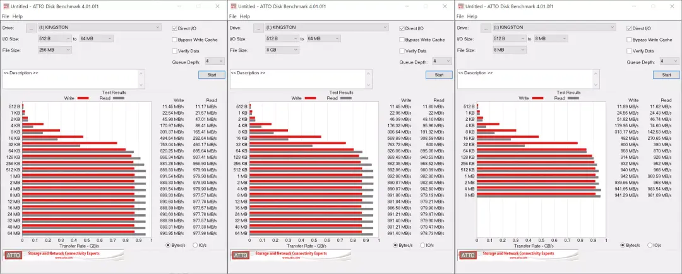Click the gray Read legend swatch in the 8 GB window

[346, 98]
